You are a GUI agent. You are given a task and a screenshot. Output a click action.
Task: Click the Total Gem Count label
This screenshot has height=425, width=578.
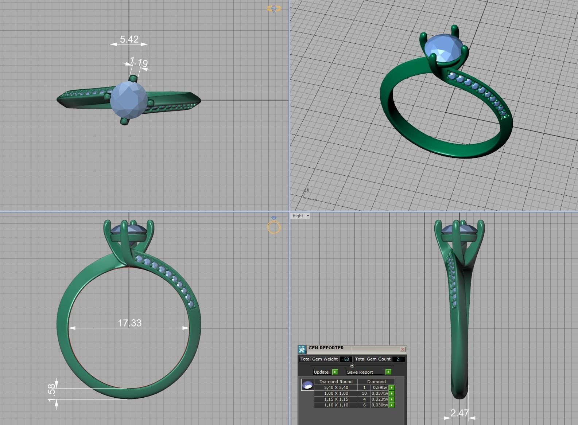(x=373, y=359)
